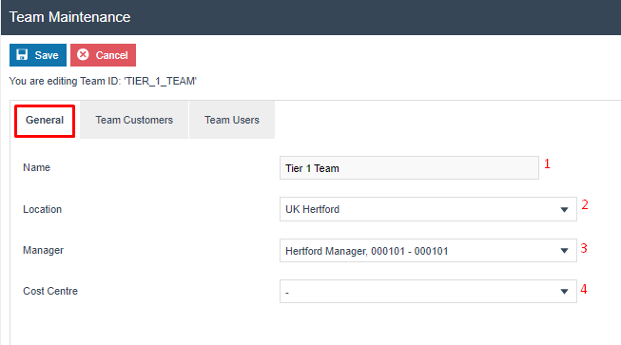Click the Cancel button label
The width and height of the screenshot is (621, 345).
point(111,55)
